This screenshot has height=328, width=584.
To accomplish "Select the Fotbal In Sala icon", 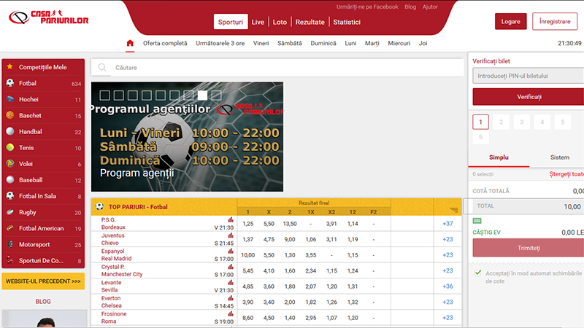I will pos(10,195).
